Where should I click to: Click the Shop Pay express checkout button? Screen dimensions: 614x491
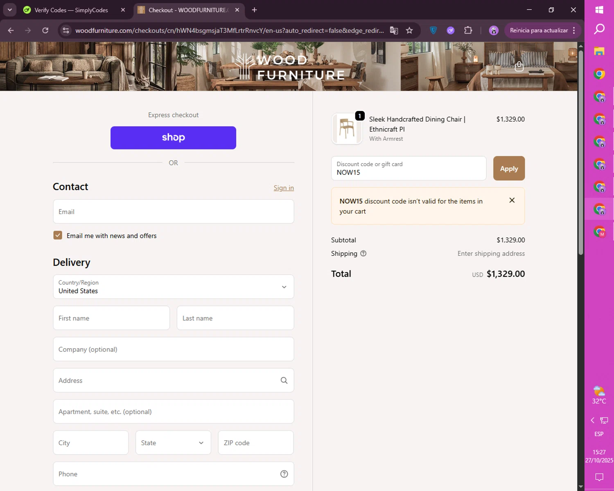(x=173, y=138)
